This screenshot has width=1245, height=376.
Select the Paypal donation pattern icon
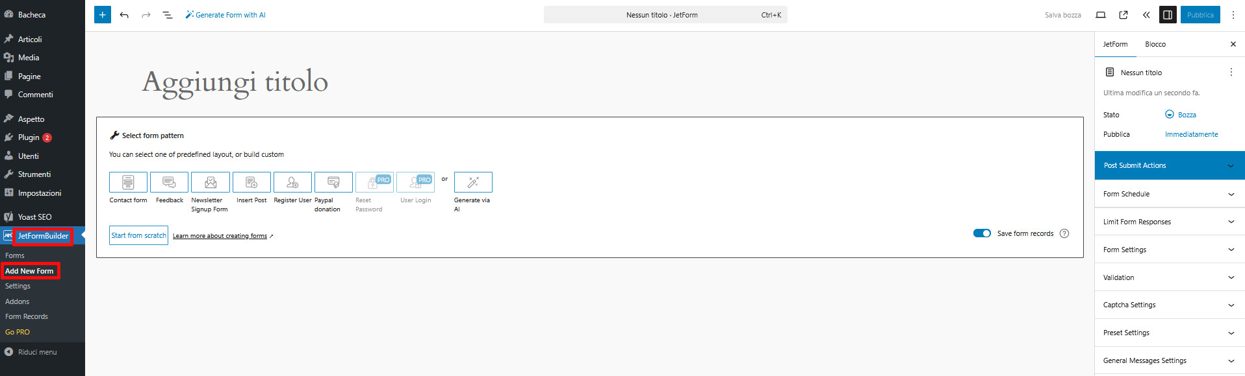pyautogui.click(x=333, y=182)
